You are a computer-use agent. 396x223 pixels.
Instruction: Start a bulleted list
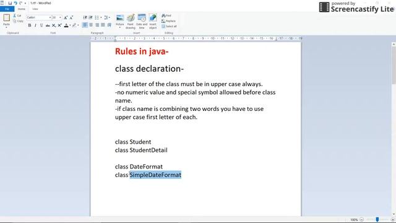97,17
